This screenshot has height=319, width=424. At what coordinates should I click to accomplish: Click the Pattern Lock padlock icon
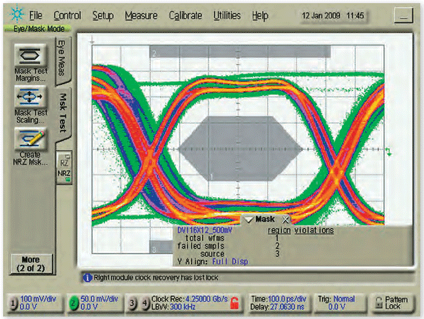[x=377, y=303]
